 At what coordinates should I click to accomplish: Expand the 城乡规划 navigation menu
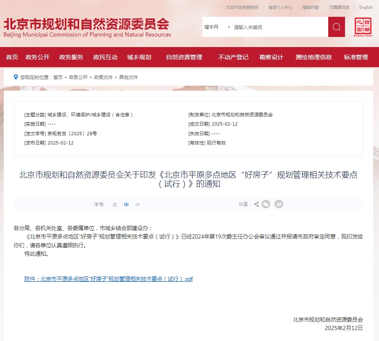139,57
